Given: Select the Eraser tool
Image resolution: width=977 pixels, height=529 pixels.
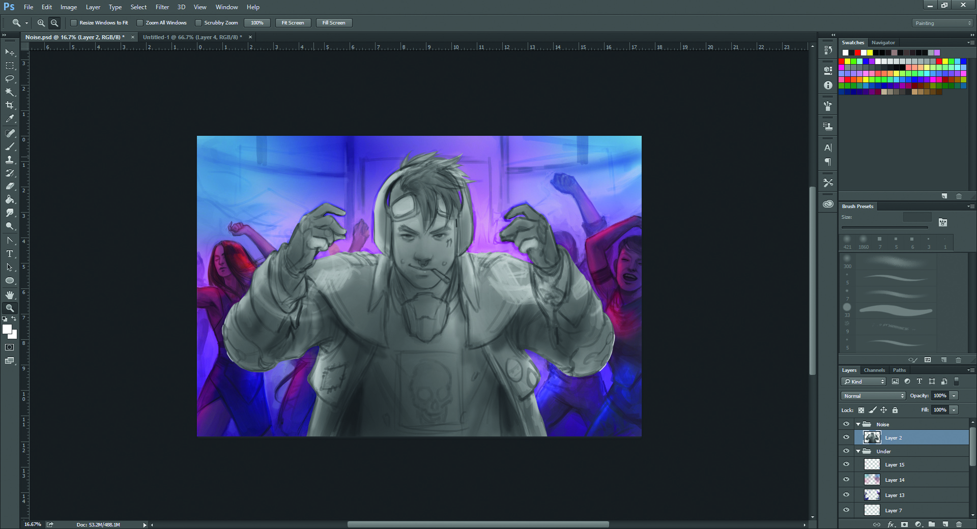Looking at the screenshot, I should [x=10, y=186].
